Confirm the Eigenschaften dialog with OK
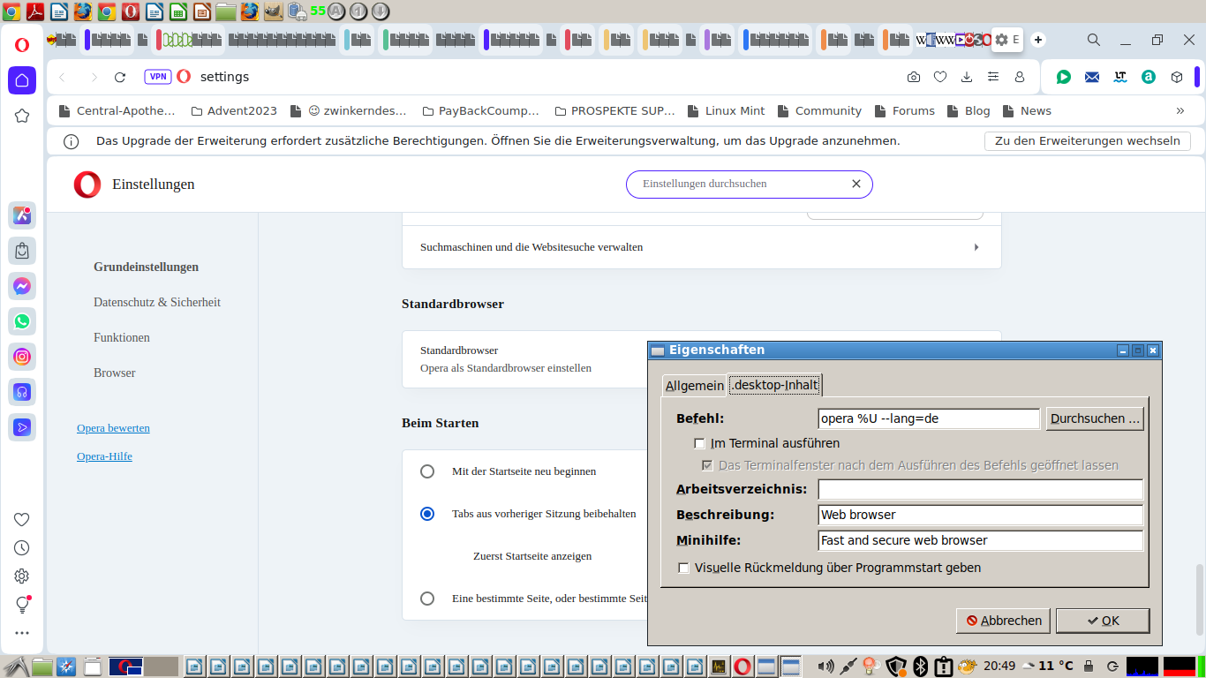Image resolution: width=1206 pixels, height=678 pixels. [1103, 621]
